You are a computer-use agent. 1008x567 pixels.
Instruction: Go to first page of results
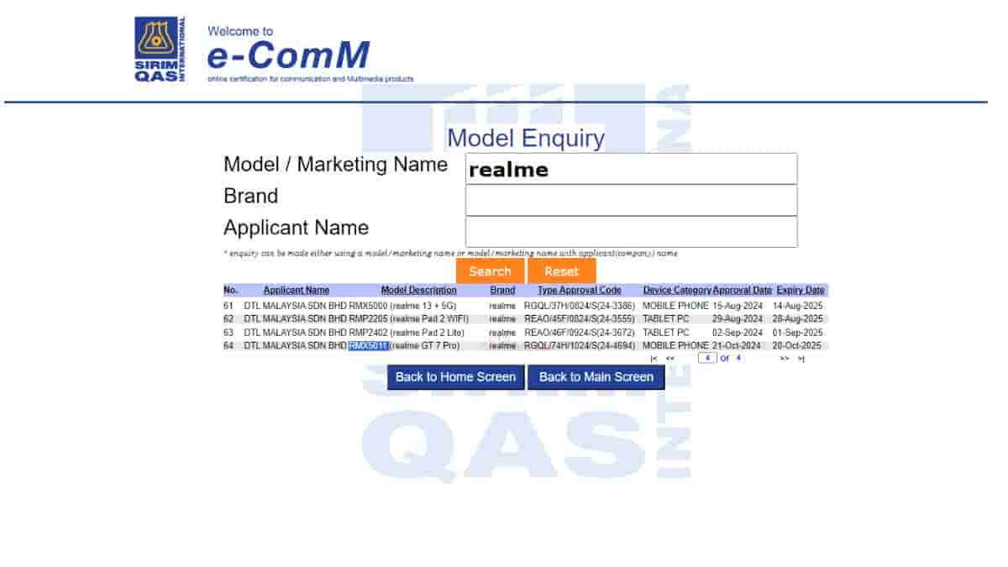coord(654,359)
